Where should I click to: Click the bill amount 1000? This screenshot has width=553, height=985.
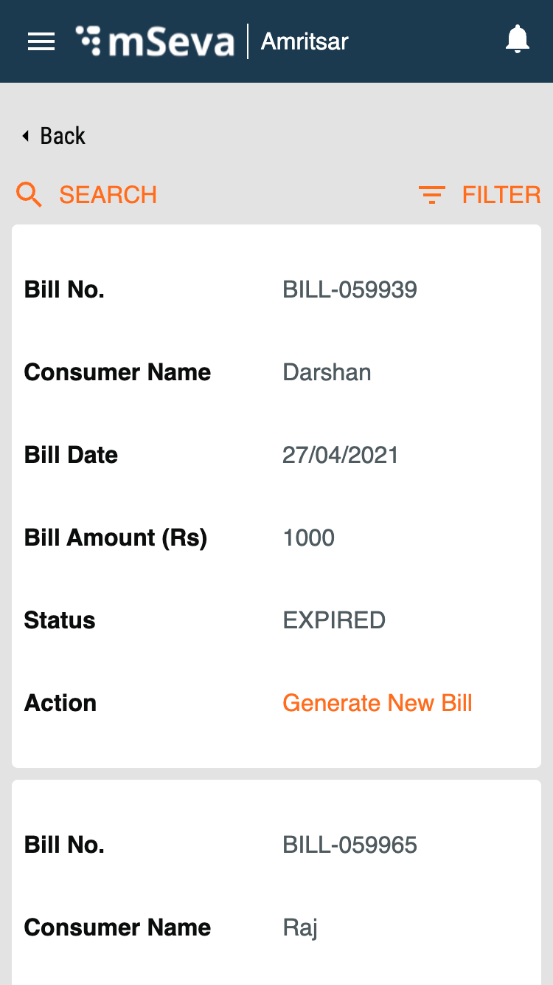pos(309,538)
